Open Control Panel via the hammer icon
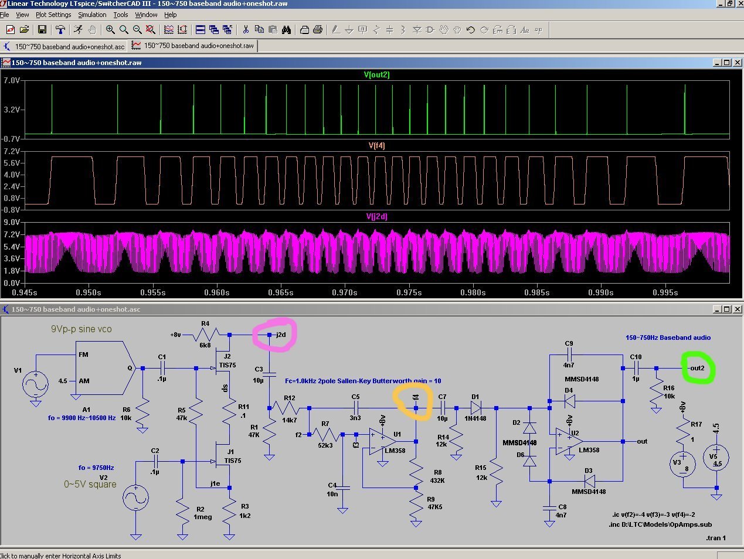744x559 pixels. tap(60, 29)
